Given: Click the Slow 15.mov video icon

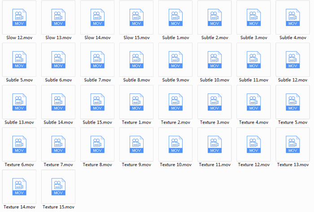Looking at the screenshot, I should coord(136,17).
